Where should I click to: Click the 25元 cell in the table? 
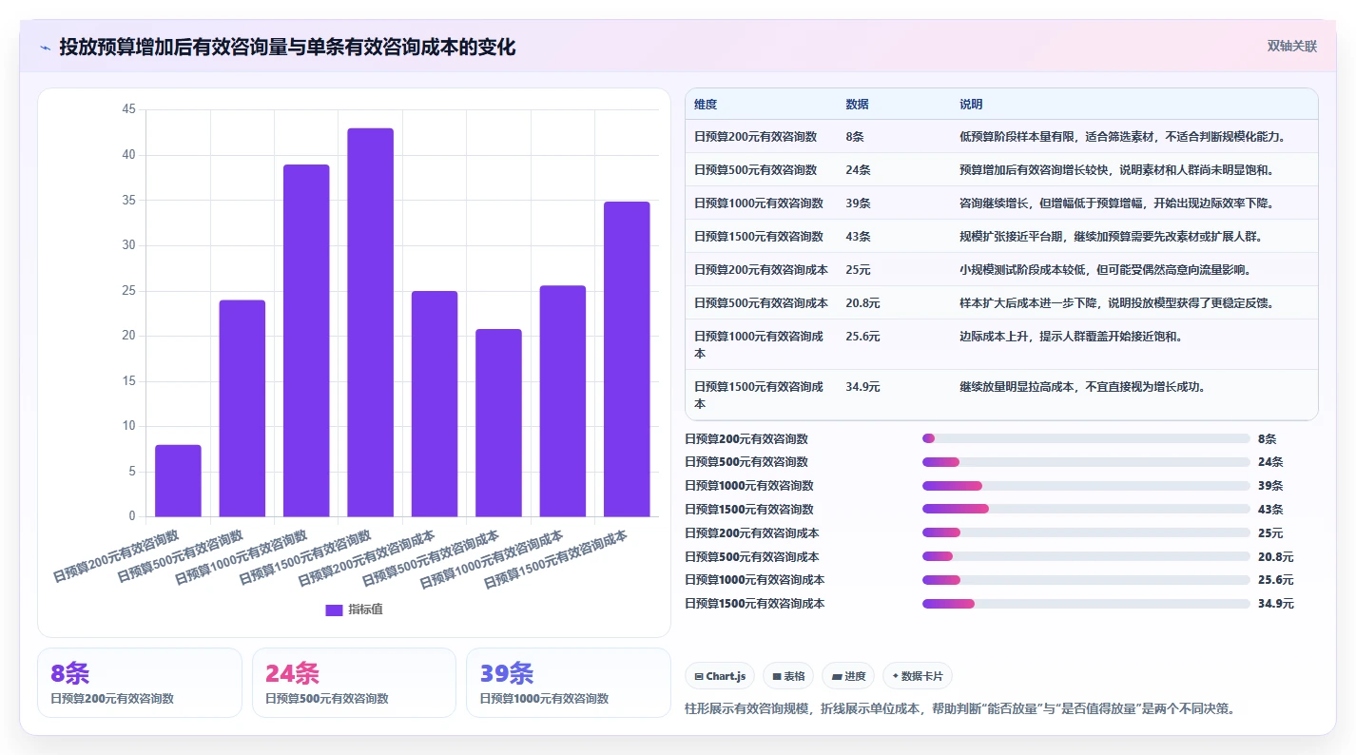858,270
